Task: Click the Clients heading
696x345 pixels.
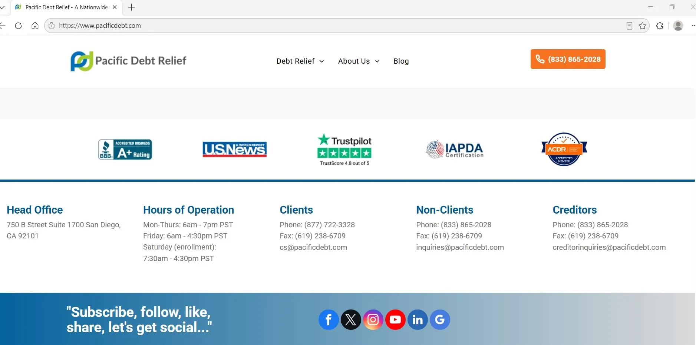Action: tap(296, 210)
